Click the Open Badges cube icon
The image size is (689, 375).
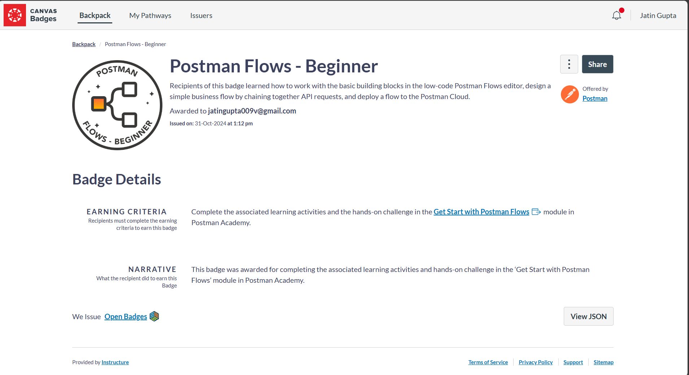pyautogui.click(x=154, y=316)
